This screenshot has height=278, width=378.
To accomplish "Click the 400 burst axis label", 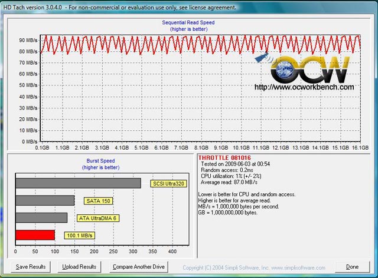I will [172, 251].
